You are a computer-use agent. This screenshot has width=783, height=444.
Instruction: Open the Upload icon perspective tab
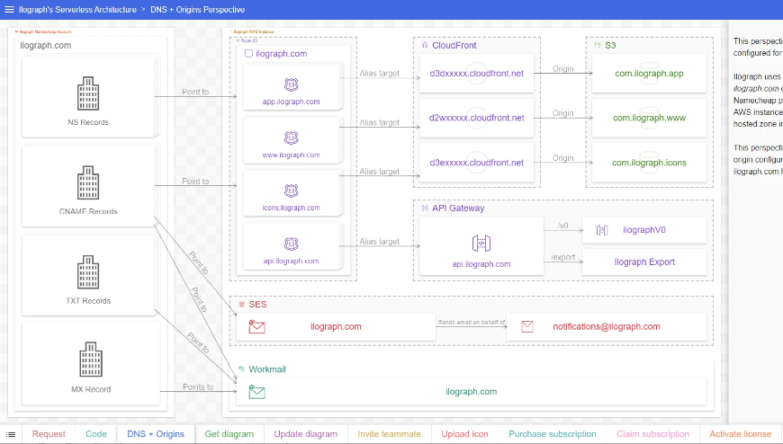coord(465,434)
